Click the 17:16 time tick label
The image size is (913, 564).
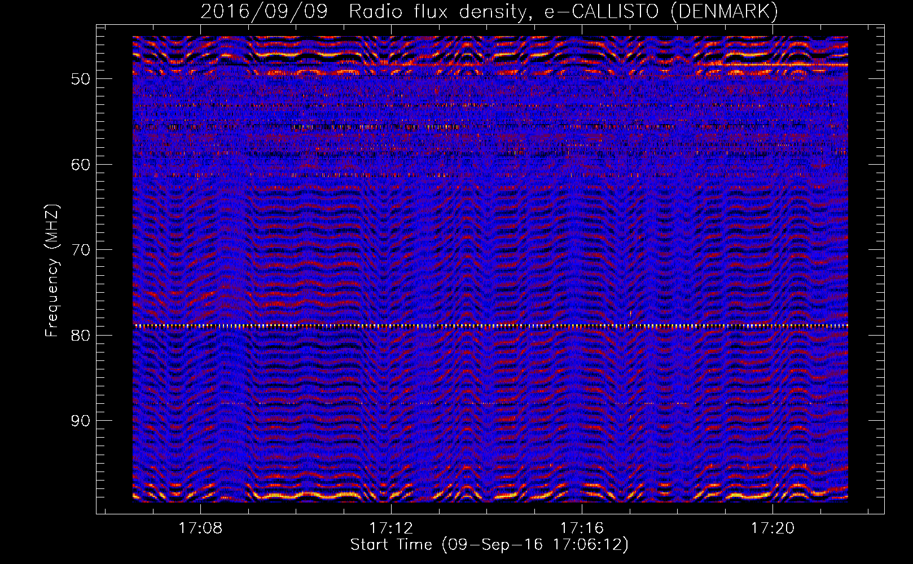[582, 528]
